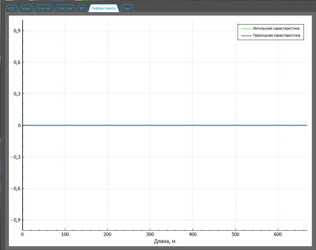Select the Z=R+jX tab

(x=44, y=9)
